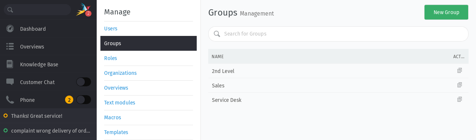Click the clone icon for Sales group
The width and height of the screenshot is (476, 140).
coord(460,85)
